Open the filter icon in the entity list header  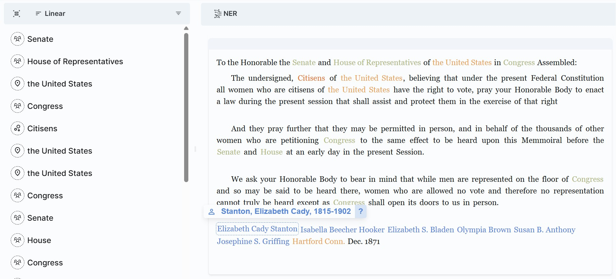click(x=178, y=13)
